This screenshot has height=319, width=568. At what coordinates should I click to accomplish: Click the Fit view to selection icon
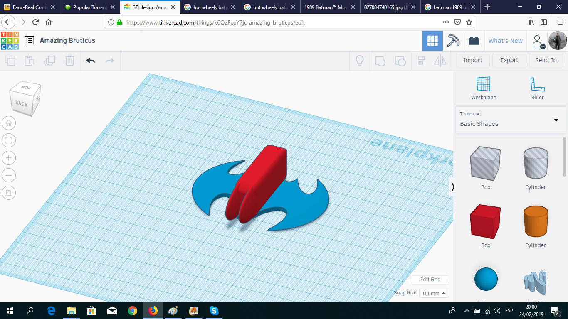click(9, 140)
